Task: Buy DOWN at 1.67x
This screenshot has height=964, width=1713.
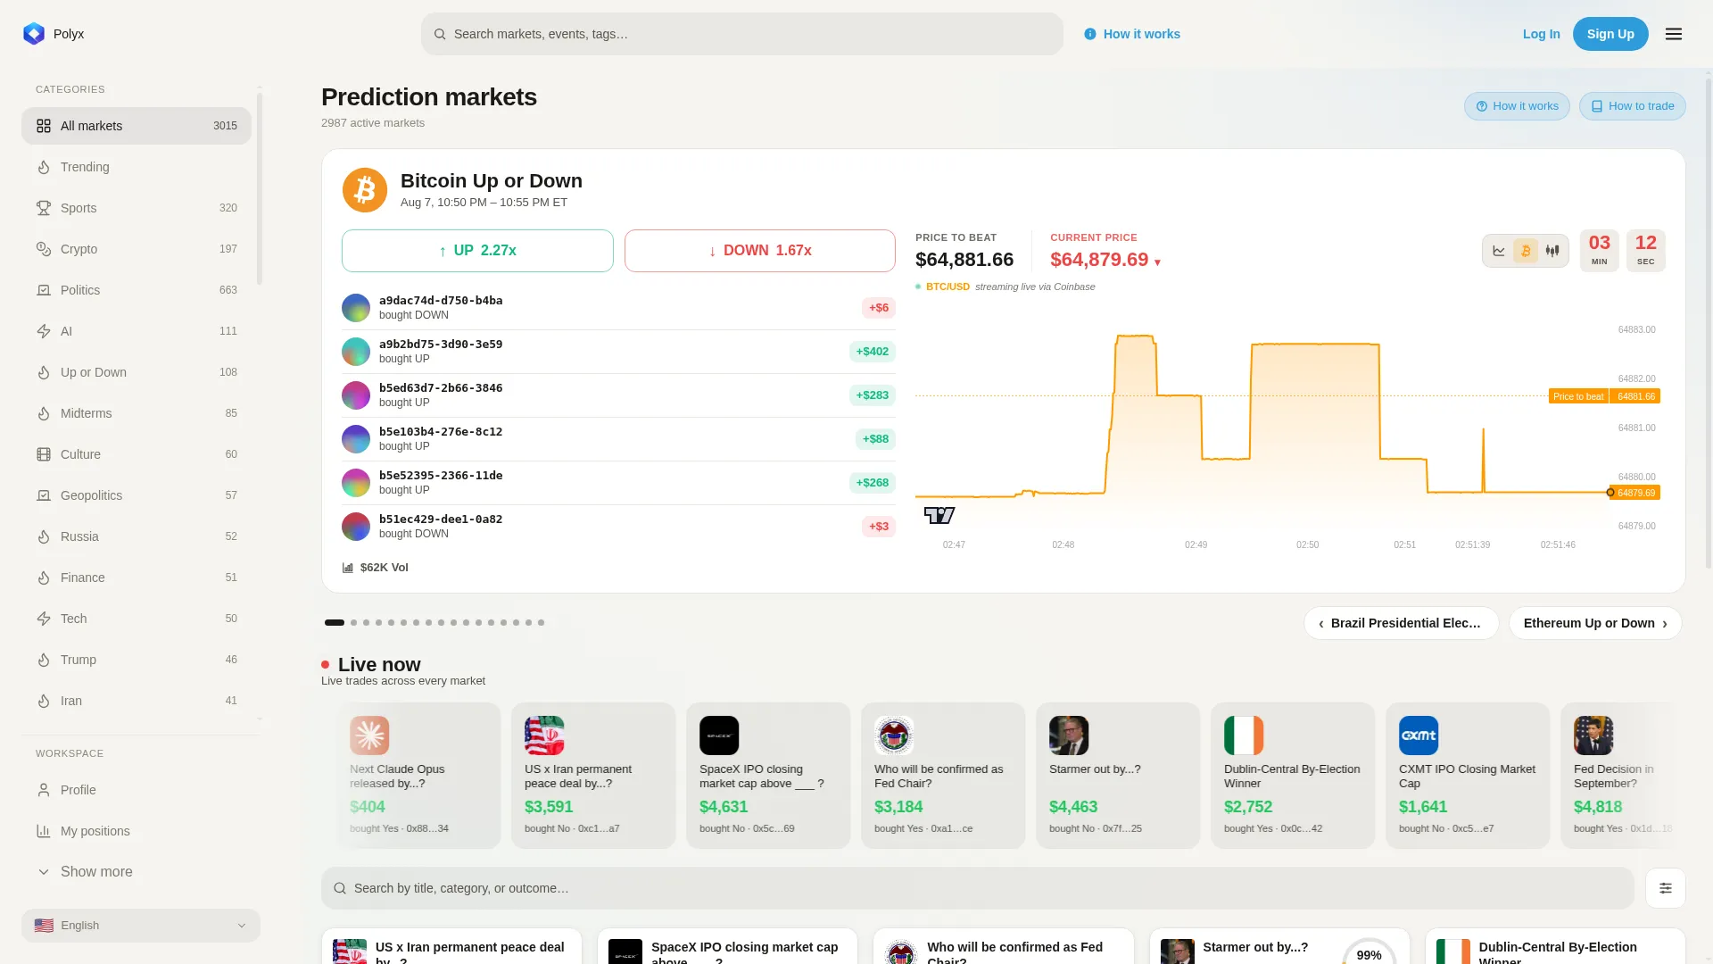Action: (x=760, y=251)
